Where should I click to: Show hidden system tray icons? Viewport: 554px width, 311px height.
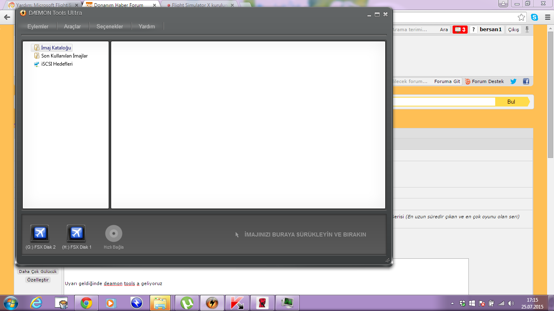[453, 303]
